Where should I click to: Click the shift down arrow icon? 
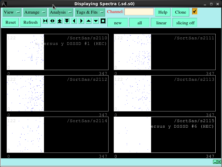tap(96, 21)
